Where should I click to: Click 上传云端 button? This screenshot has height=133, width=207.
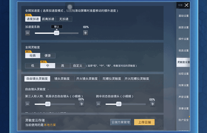tap(144, 122)
